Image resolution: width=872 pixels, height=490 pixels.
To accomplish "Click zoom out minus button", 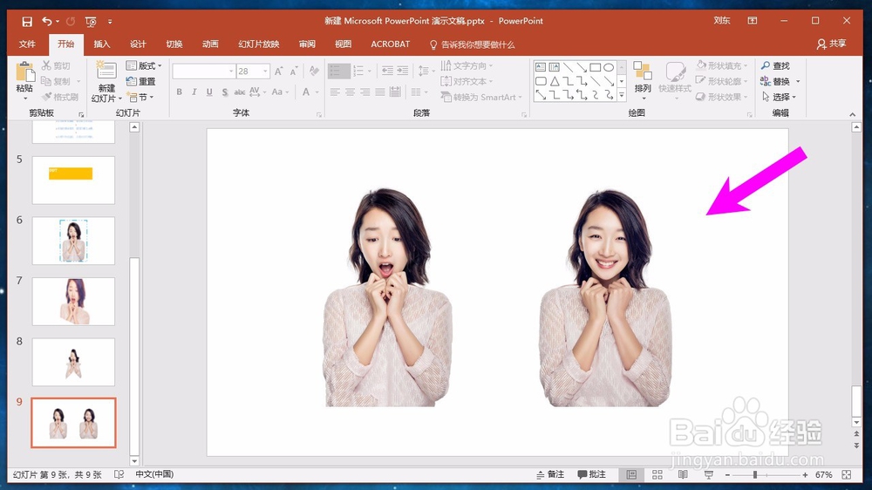I will click(727, 474).
